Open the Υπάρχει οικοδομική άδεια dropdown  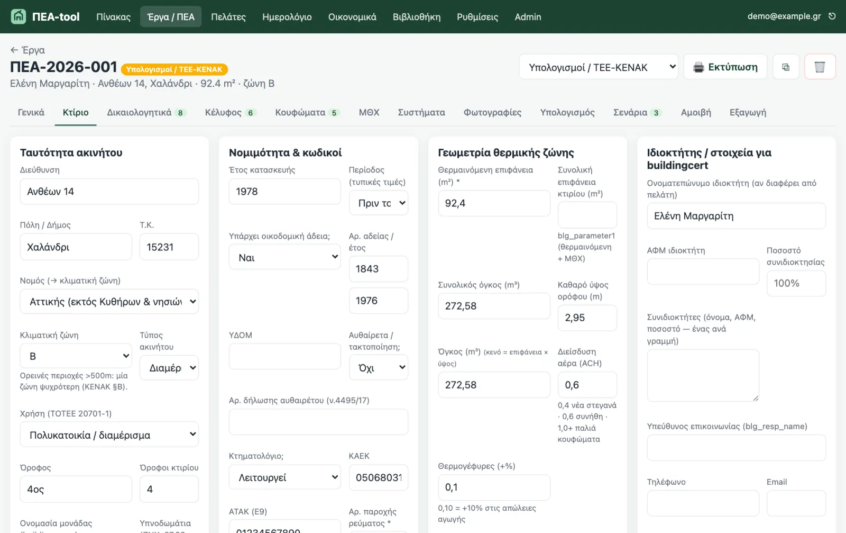coord(285,257)
